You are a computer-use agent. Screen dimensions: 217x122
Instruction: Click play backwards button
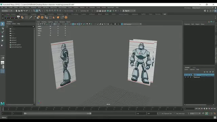pos(204,109)
